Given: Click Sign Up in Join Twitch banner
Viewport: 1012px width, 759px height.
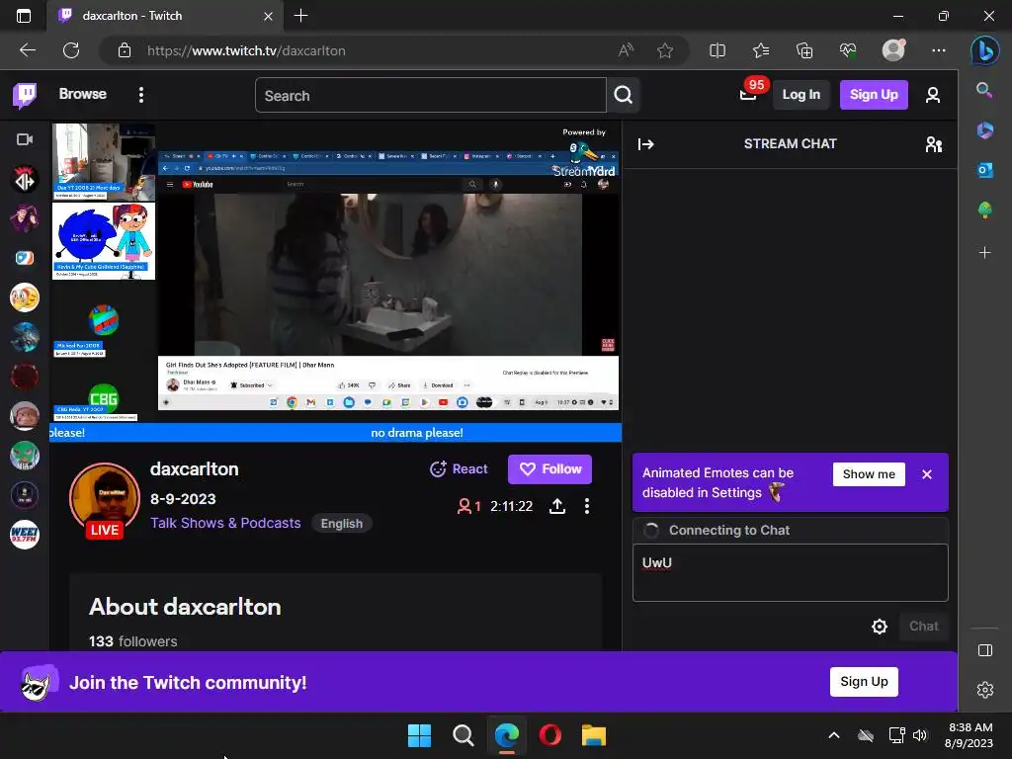Looking at the screenshot, I should click(x=864, y=682).
